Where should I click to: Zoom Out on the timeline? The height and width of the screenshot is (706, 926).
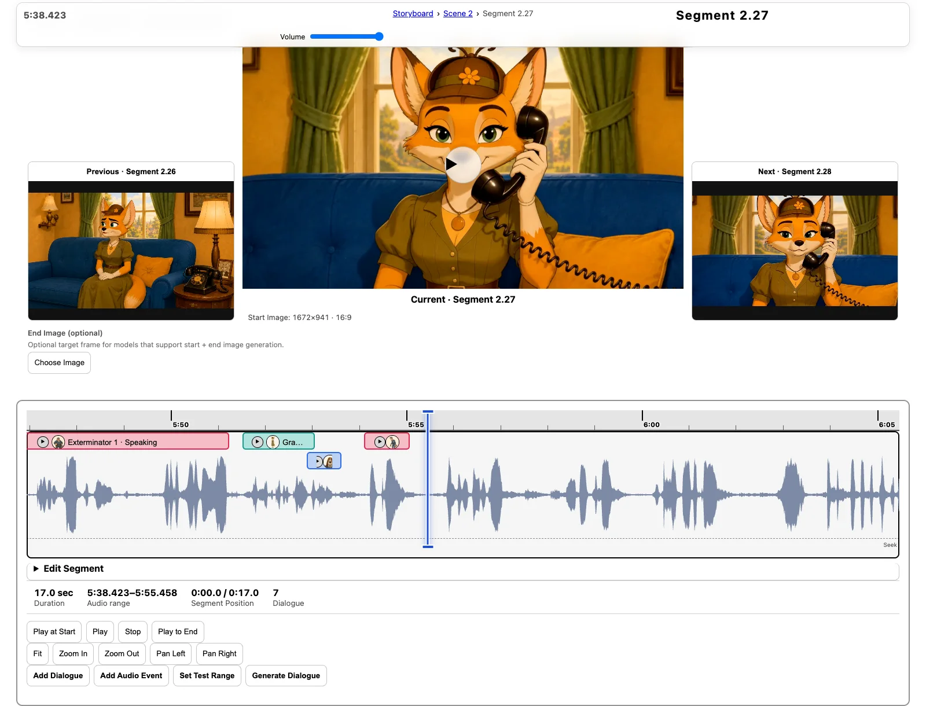coord(122,654)
